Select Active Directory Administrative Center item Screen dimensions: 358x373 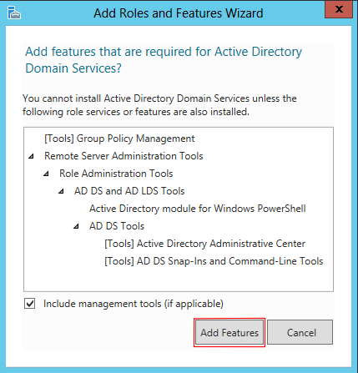205,244
